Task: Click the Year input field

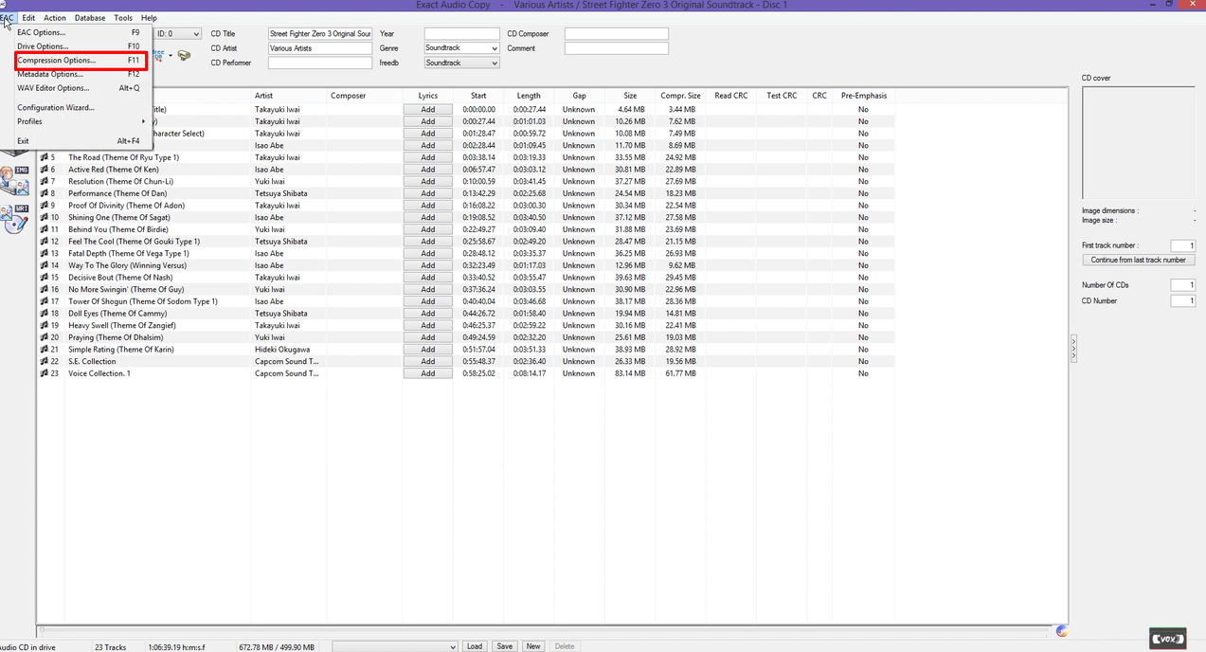Action: [461, 34]
